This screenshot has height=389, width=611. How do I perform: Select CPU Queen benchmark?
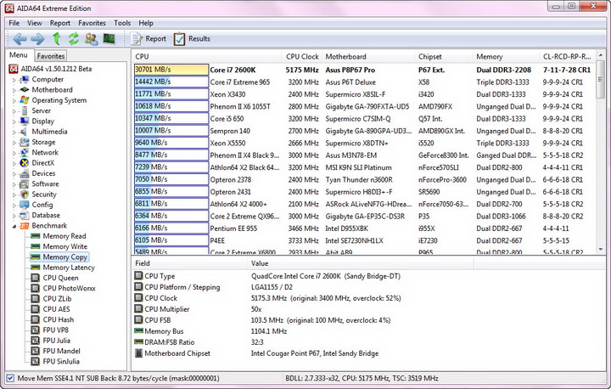coord(60,278)
